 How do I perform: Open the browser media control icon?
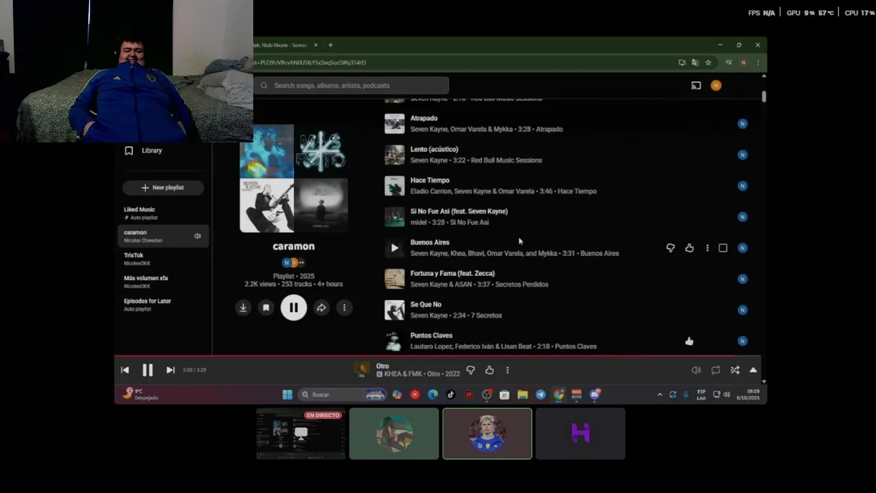pos(728,62)
